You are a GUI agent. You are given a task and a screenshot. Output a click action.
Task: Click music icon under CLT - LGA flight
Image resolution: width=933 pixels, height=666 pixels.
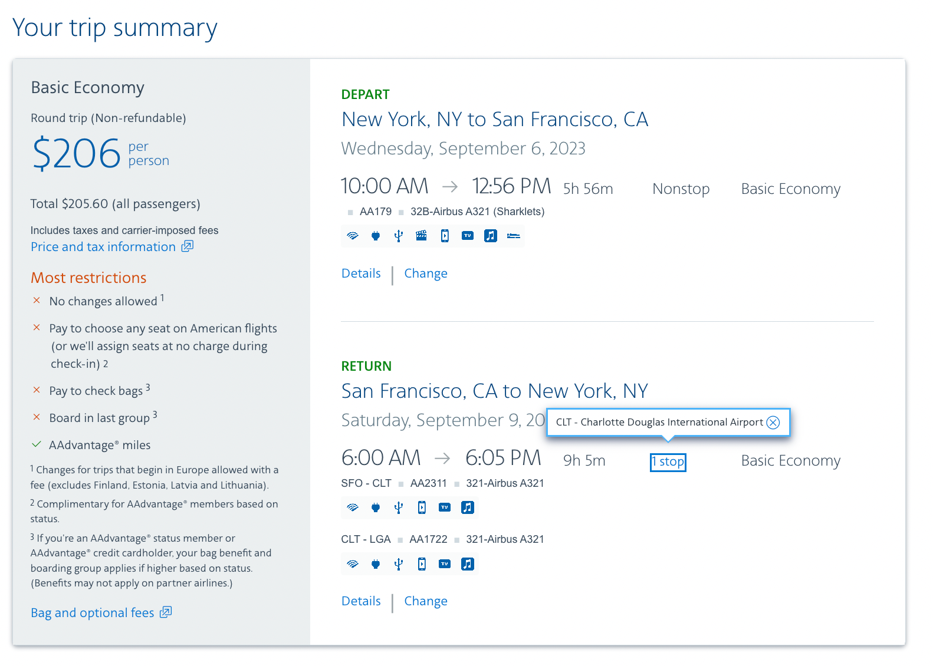468,564
